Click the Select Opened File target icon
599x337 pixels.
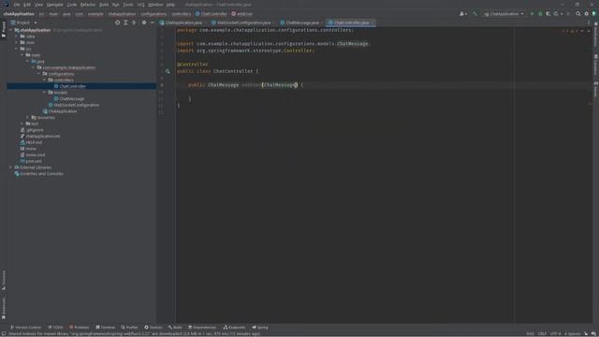point(117,22)
